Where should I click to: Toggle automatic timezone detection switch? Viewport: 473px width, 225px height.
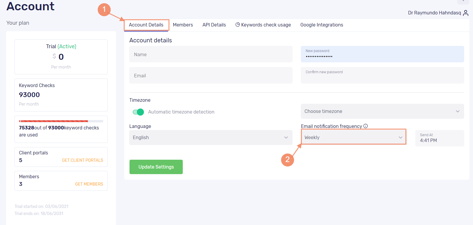[x=138, y=112]
